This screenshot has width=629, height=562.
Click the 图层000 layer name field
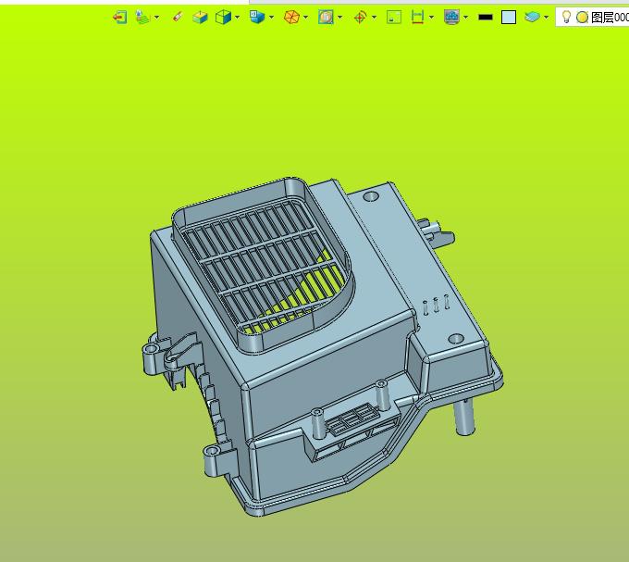pos(610,18)
